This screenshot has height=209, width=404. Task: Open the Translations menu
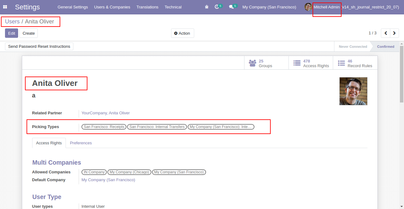tap(147, 7)
